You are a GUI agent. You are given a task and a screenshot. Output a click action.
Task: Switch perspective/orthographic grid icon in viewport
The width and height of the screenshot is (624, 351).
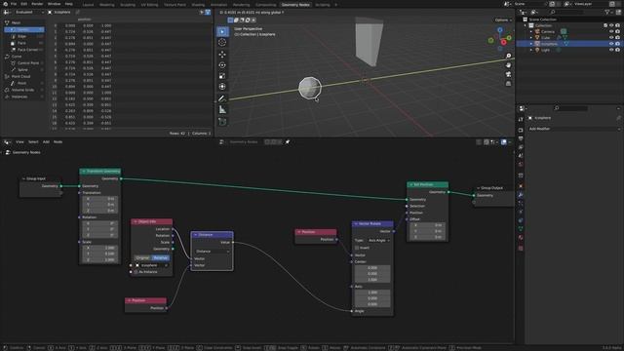[x=508, y=84]
